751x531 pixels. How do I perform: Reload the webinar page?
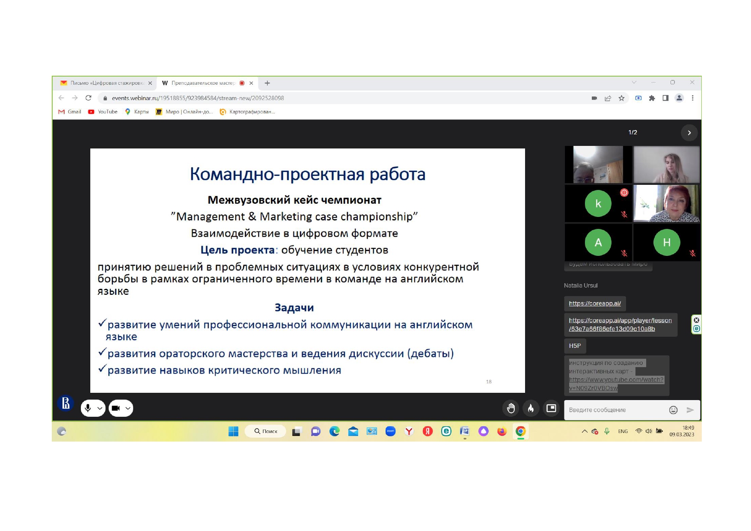(x=89, y=98)
